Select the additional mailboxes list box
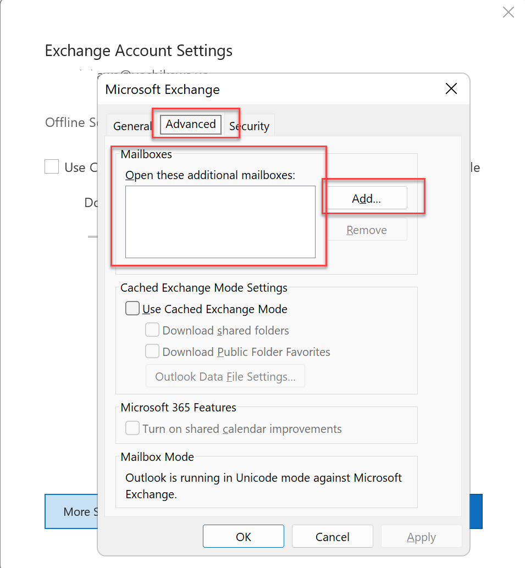This screenshot has width=525, height=568. point(220,222)
